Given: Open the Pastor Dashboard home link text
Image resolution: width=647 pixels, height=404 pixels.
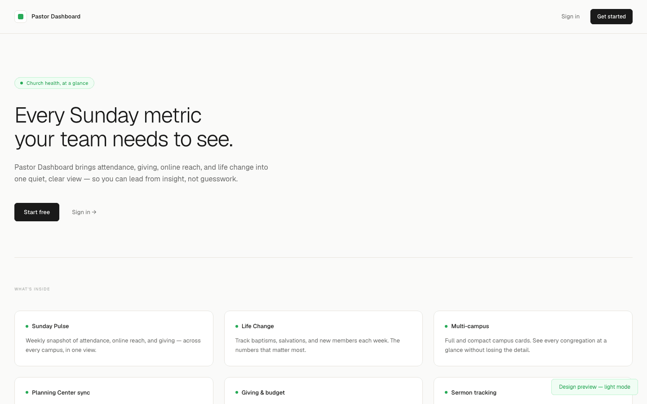Looking at the screenshot, I should tap(56, 17).
